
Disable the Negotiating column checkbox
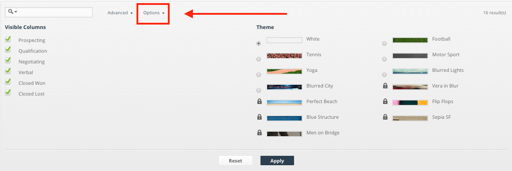point(8,61)
